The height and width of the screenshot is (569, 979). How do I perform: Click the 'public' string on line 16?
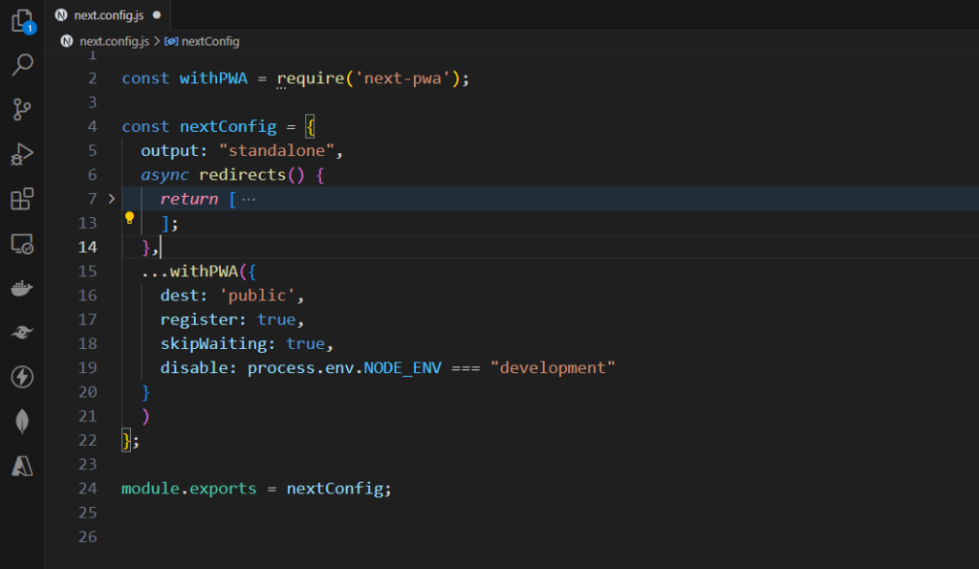pyautogui.click(x=257, y=295)
